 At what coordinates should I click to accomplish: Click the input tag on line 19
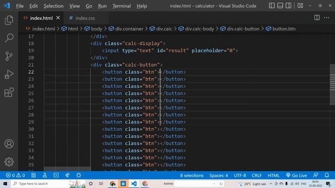[x=112, y=51]
